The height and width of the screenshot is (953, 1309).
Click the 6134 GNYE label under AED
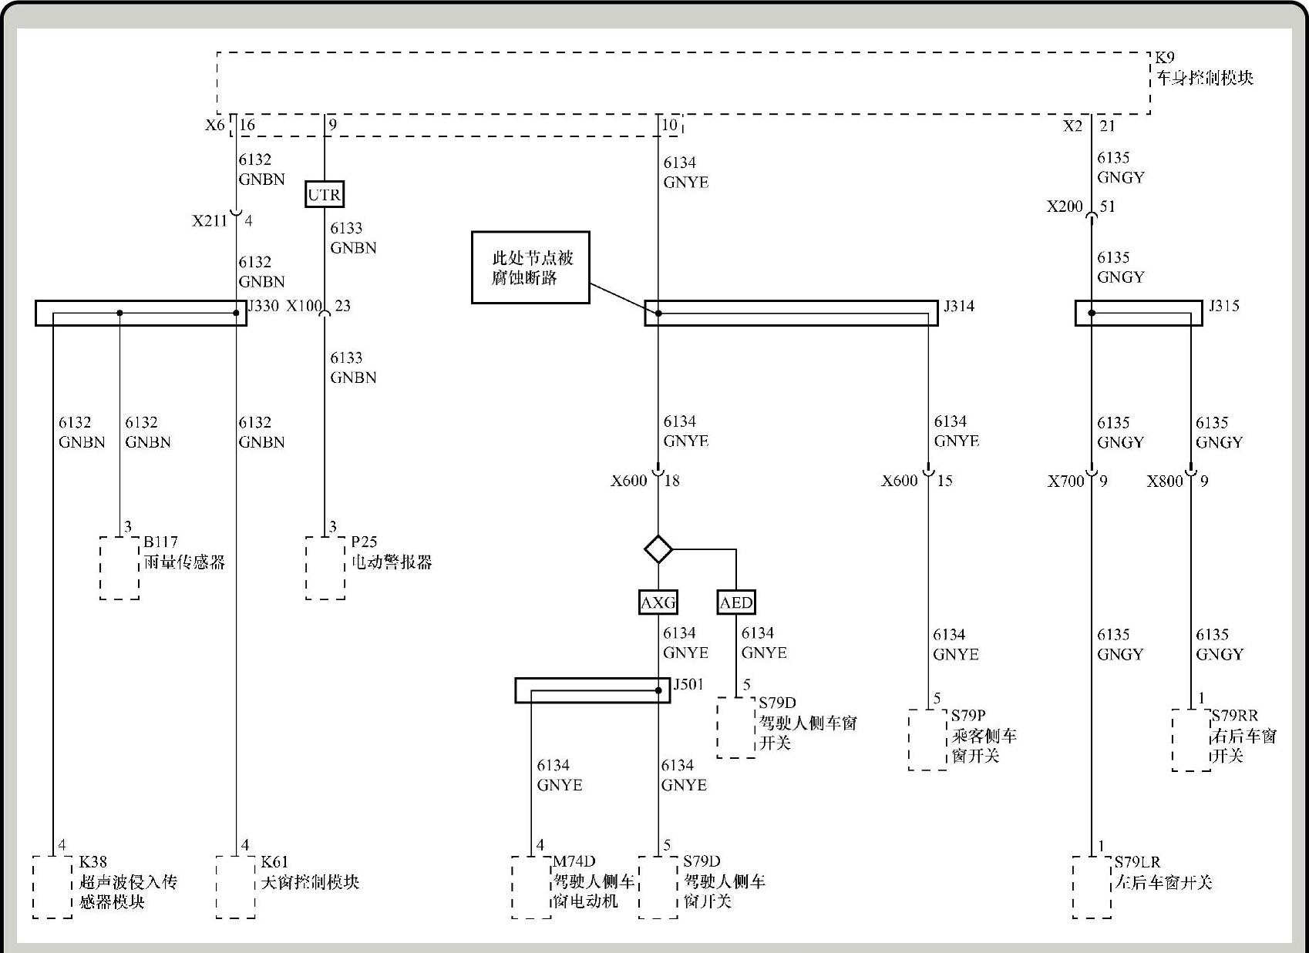764,643
